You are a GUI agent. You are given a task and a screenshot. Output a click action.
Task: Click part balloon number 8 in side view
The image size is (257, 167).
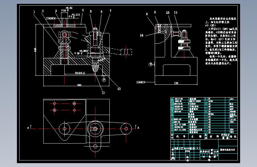coord(147,14)
